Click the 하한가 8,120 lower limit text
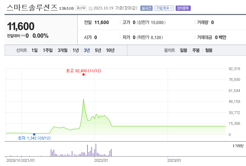Screen dimensions: 246x166 coord(150,38)
